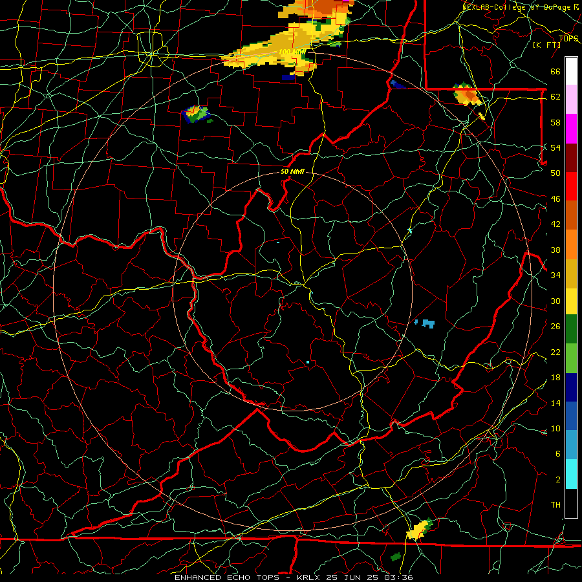The width and height of the screenshot is (582, 582).
Task: Click the '10' legend value
Action: (x=555, y=428)
